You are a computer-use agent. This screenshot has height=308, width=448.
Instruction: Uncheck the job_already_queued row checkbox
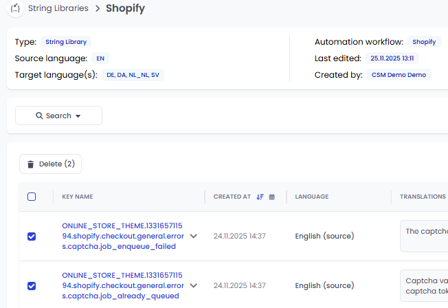[x=32, y=285]
